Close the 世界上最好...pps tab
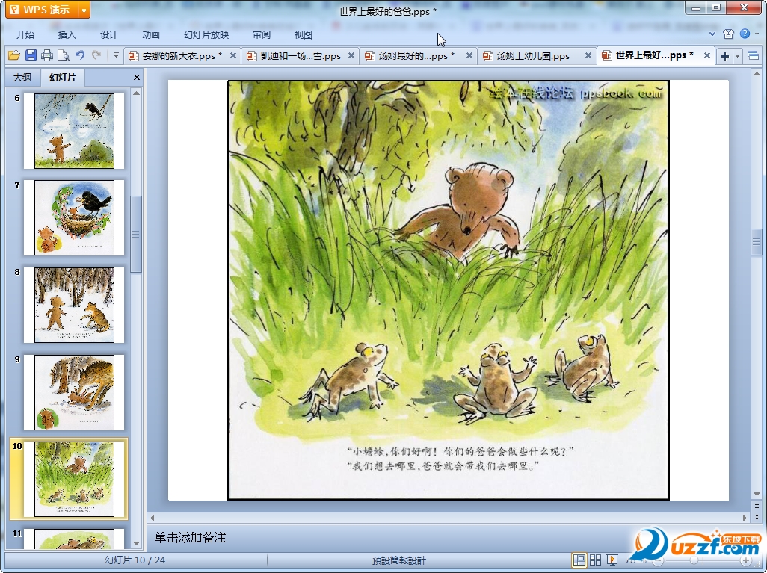 click(707, 56)
